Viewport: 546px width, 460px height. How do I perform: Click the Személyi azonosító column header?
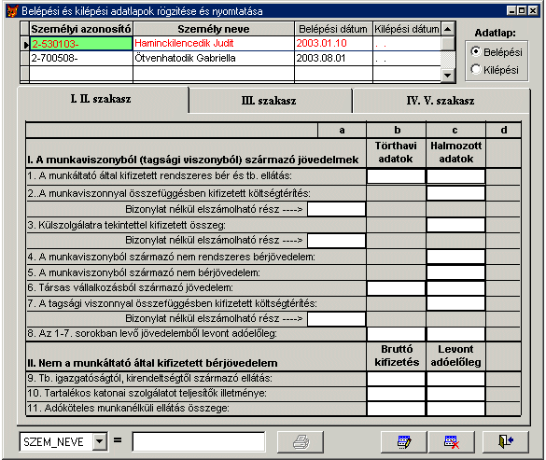click(81, 29)
